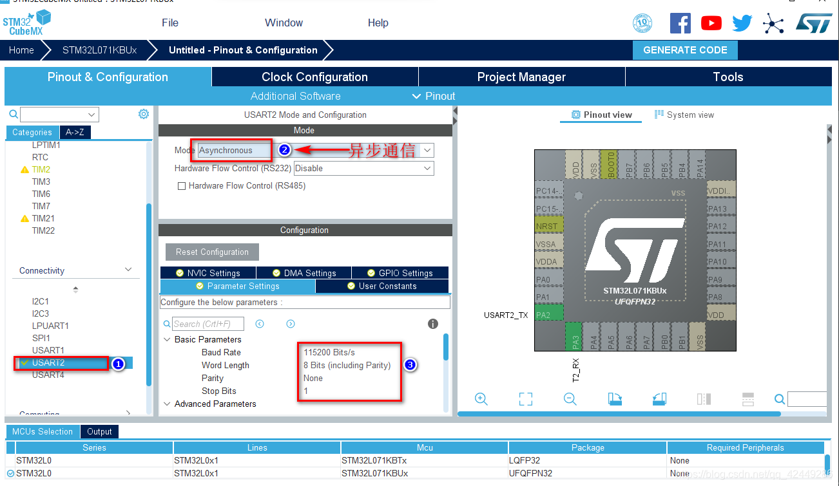The width and height of the screenshot is (839, 486).
Task: Open Additional Software
Action: pyautogui.click(x=295, y=96)
